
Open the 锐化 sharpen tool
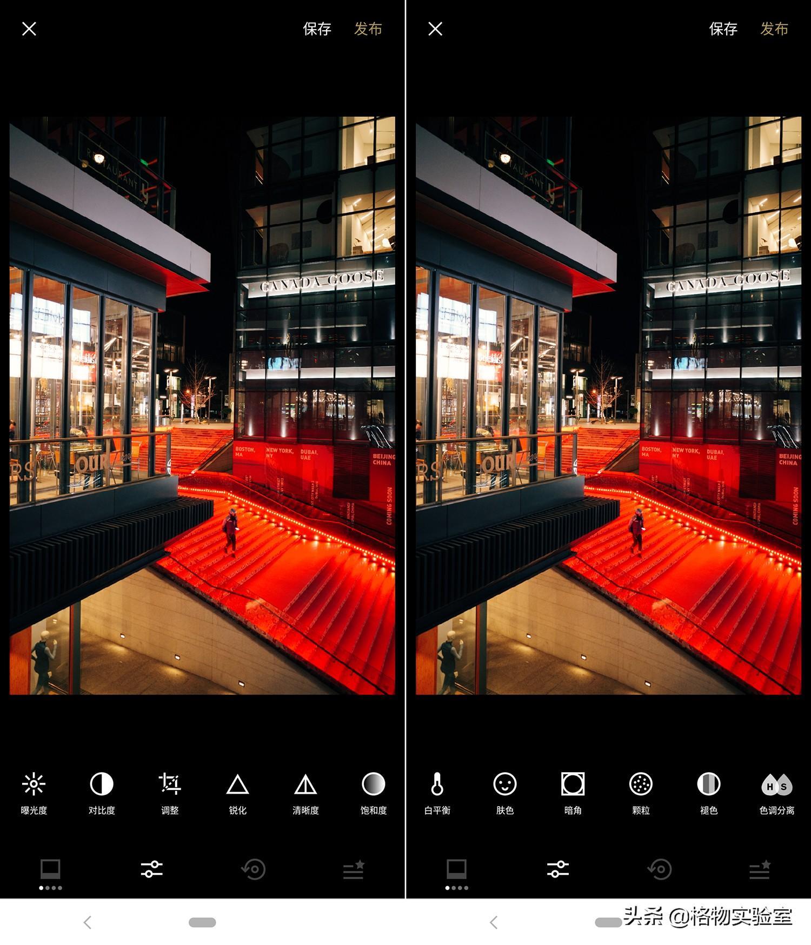(x=237, y=793)
